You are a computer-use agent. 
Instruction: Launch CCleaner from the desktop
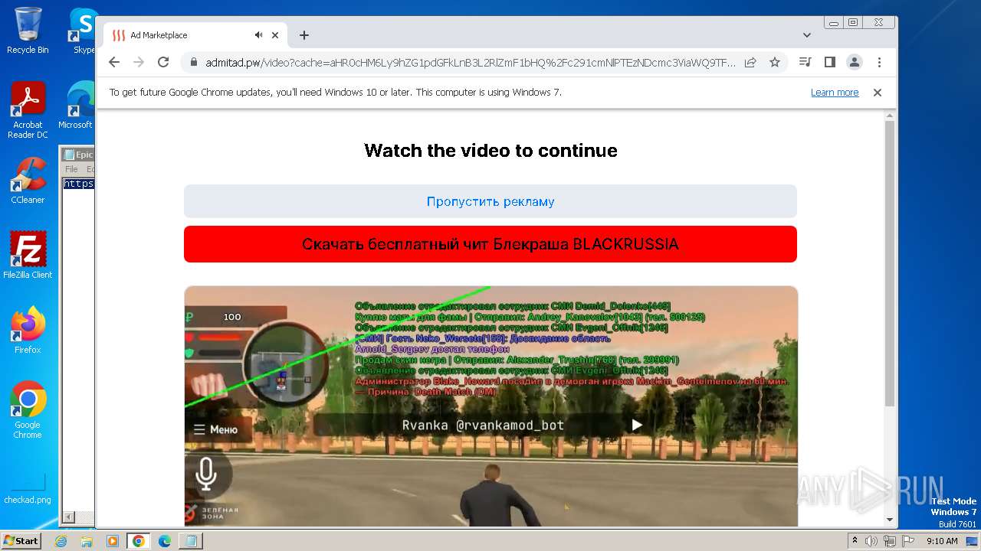coord(28,181)
